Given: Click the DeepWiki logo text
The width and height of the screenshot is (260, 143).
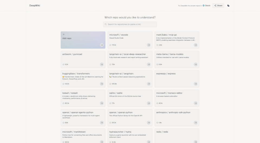Looking at the screenshot, I should click(x=35, y=5).
